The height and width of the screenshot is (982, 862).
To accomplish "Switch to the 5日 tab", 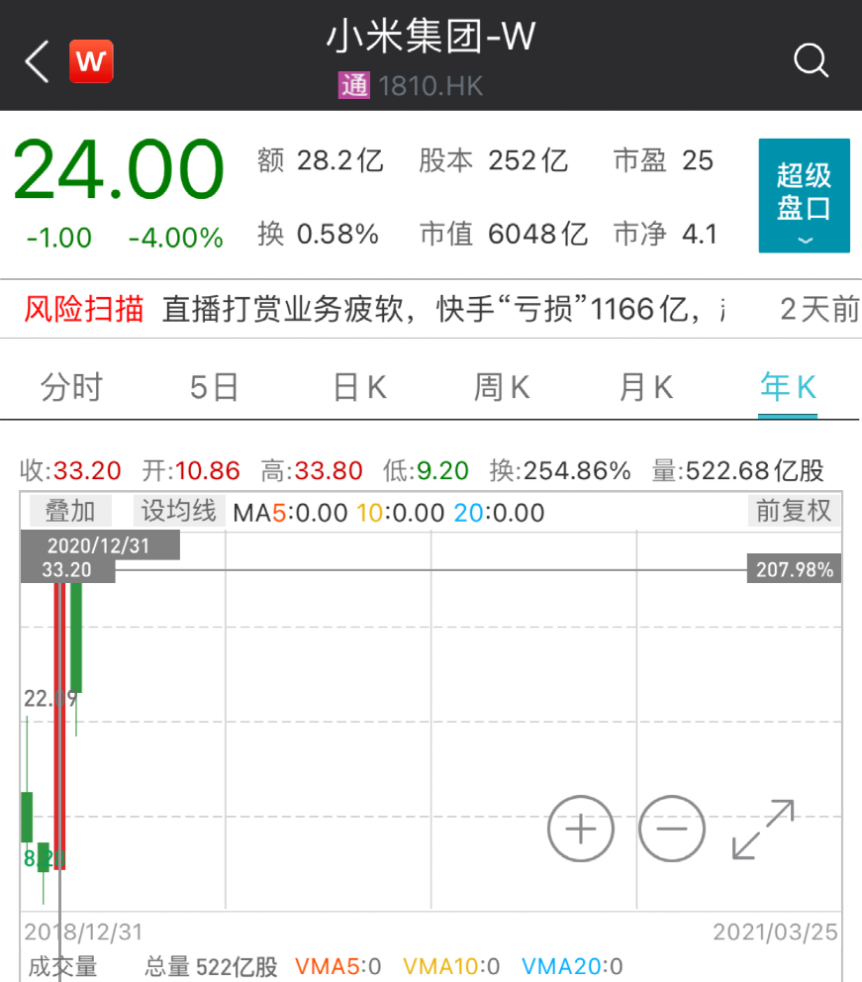I will click(x=214, y=387).
